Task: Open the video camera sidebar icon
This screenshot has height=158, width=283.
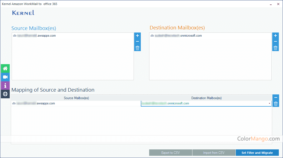Action: [5, 77]
